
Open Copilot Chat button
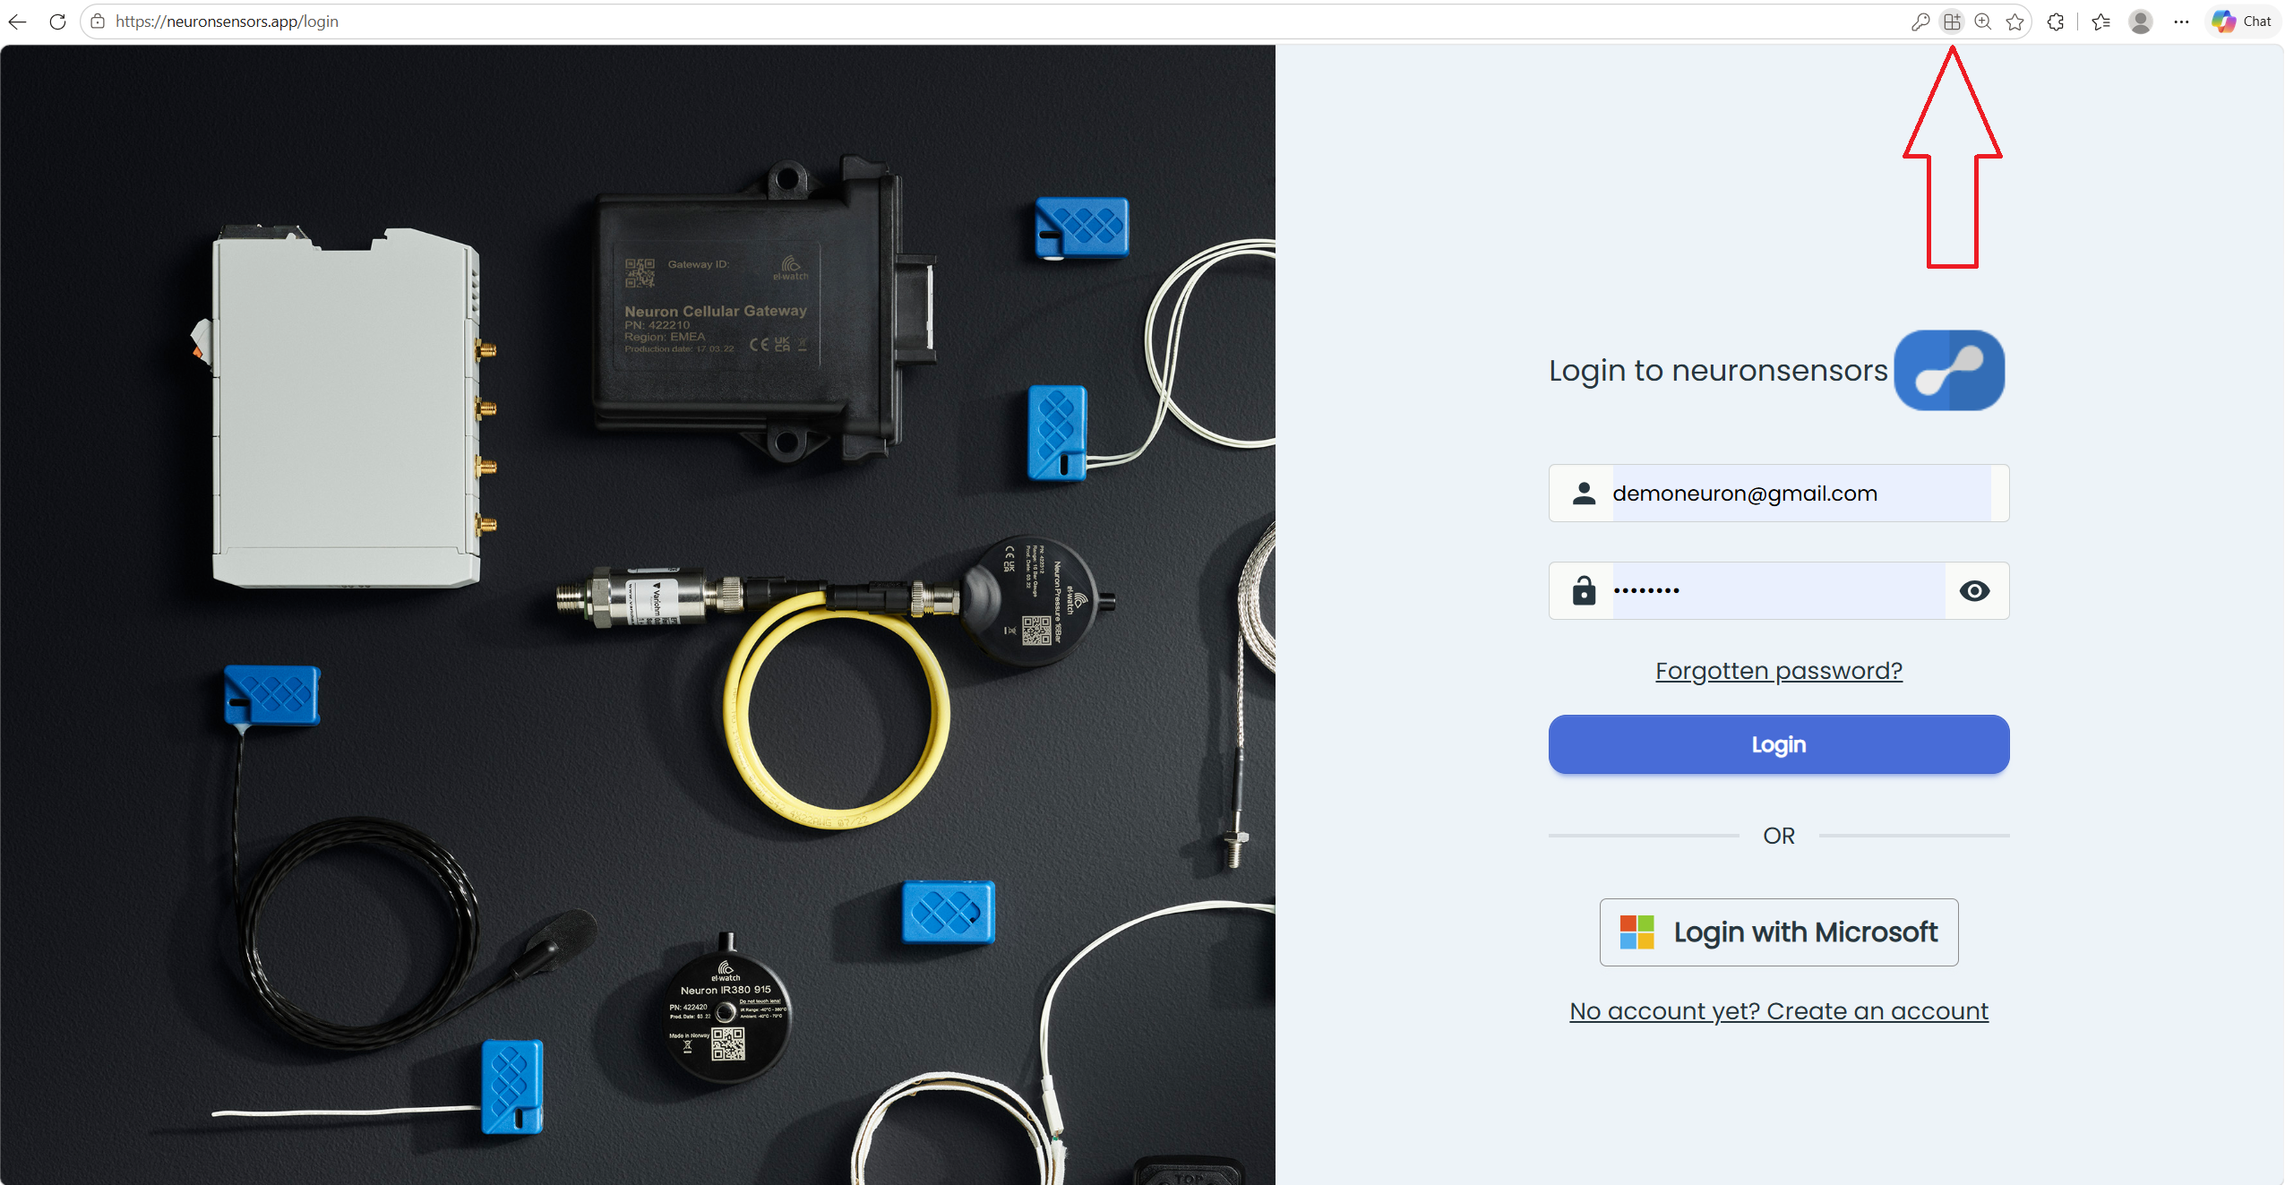pos(2242,21)
